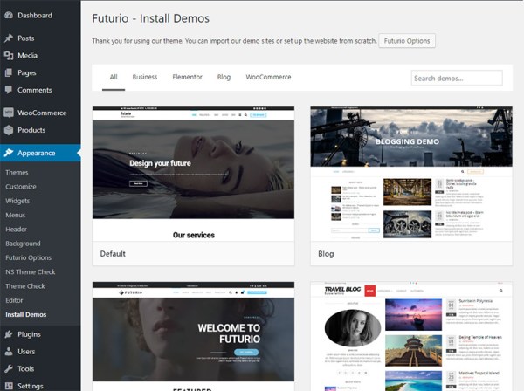
Task: Click the Pages document icon
Action: pyautogui.click(x=9, y=72)
